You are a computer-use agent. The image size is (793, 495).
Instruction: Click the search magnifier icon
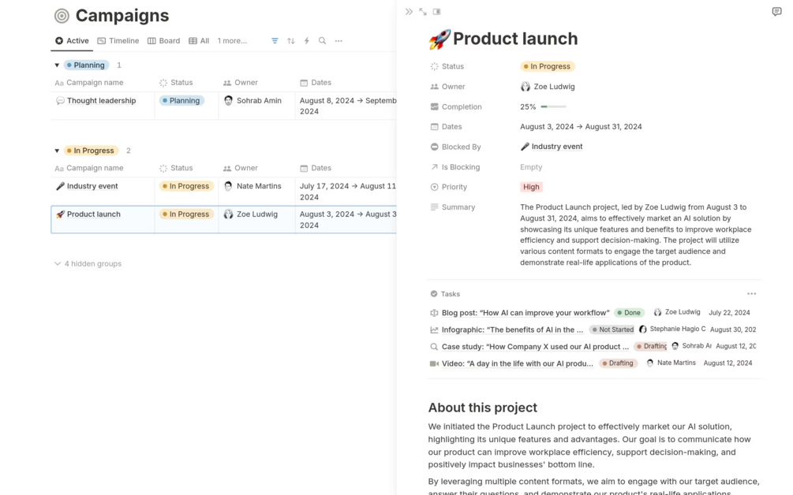coord(322,41)
